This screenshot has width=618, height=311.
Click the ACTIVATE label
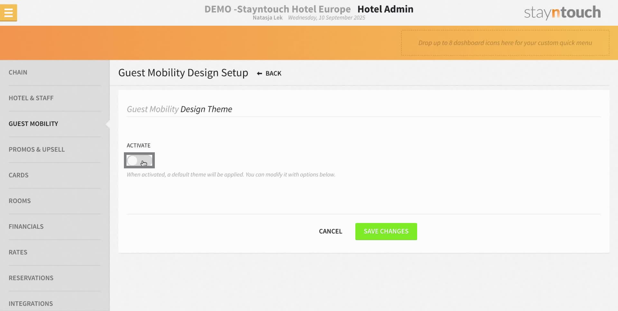pyautogui.click(x=138, y=146)
